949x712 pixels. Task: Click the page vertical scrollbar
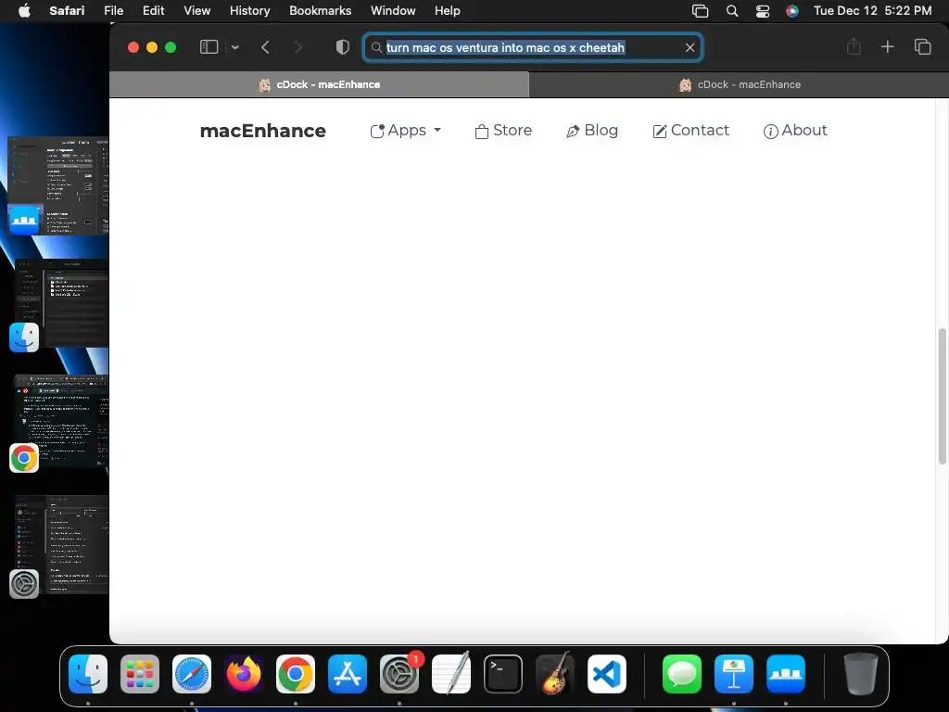coord(942,397)
